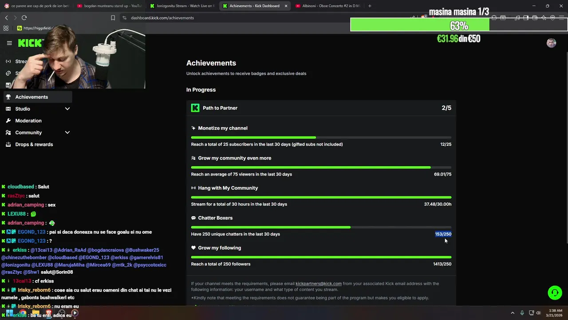Click the heart icon beside Grow my following
The width and height of the screenshot is (568, 320).
(193, 248)
